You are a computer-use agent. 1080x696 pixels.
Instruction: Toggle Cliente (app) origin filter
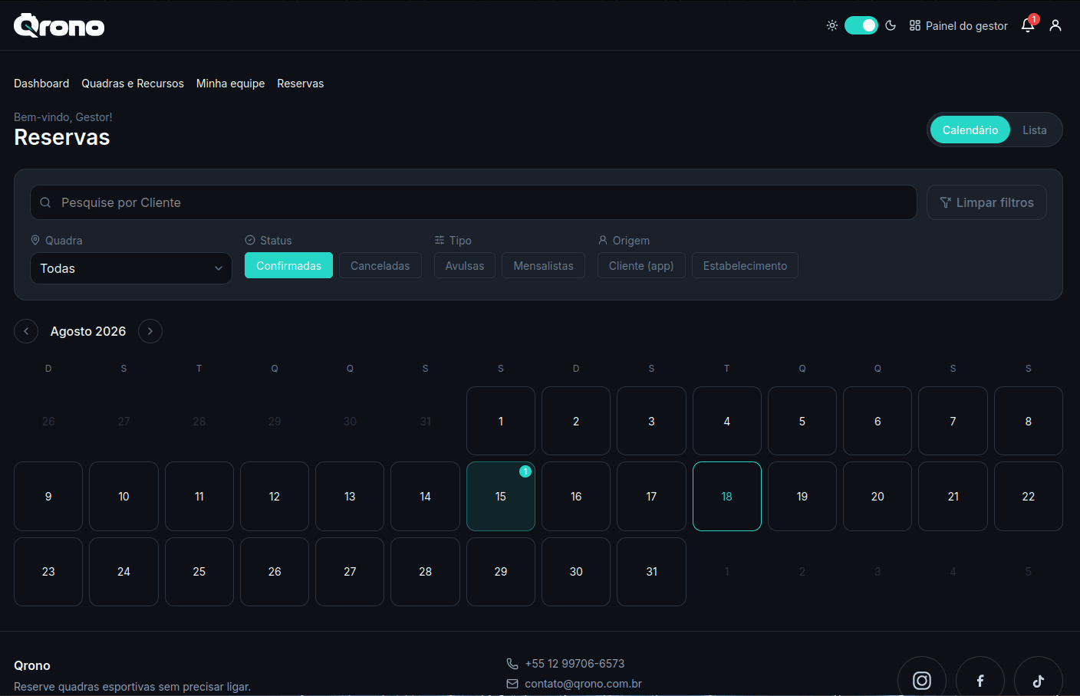coord(641,265)
